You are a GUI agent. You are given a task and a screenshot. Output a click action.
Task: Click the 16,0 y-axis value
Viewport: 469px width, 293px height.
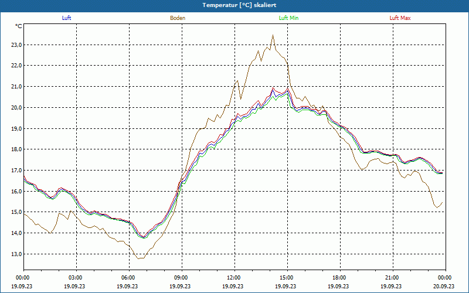tap(17, 192)
